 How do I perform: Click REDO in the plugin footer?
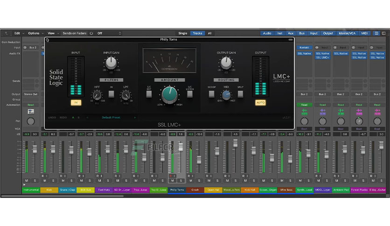(63, 118)
